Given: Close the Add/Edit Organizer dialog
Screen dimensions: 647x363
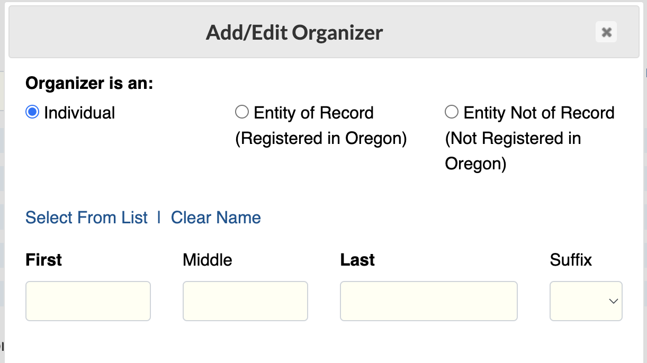Looking at the screenshot, I should click(x=606, y=32).
